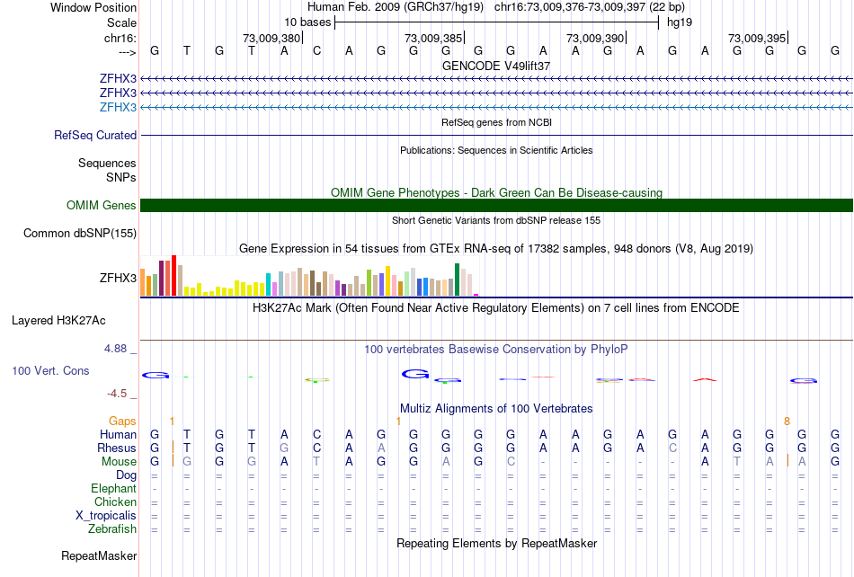Viewport: 854px width, 577px height.
Task: Click the orange gap count '8'
Action: pyautogui.click(x=787, y=422)
